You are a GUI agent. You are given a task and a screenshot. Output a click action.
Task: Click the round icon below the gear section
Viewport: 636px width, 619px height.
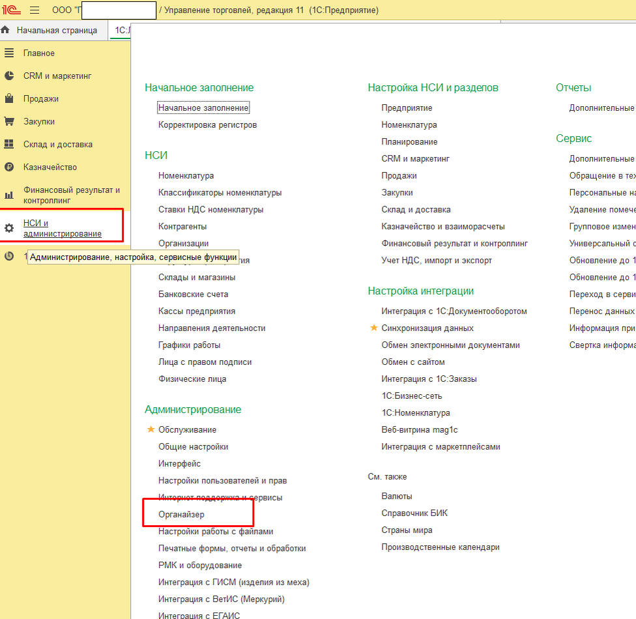pos(9,256)
